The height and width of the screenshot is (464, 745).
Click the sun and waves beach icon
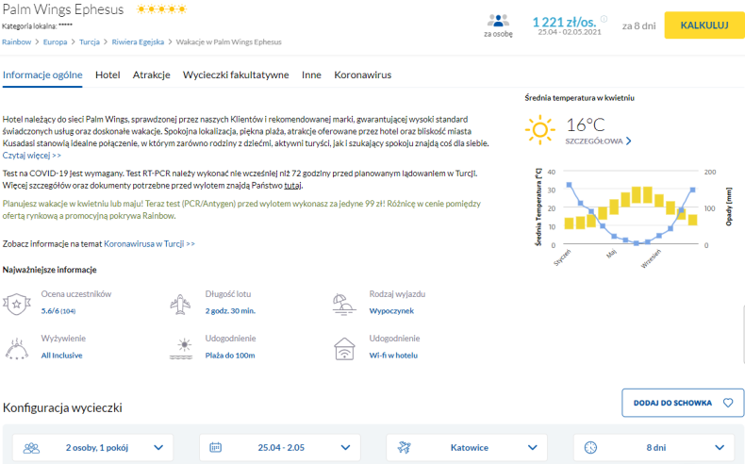[181, 349]
